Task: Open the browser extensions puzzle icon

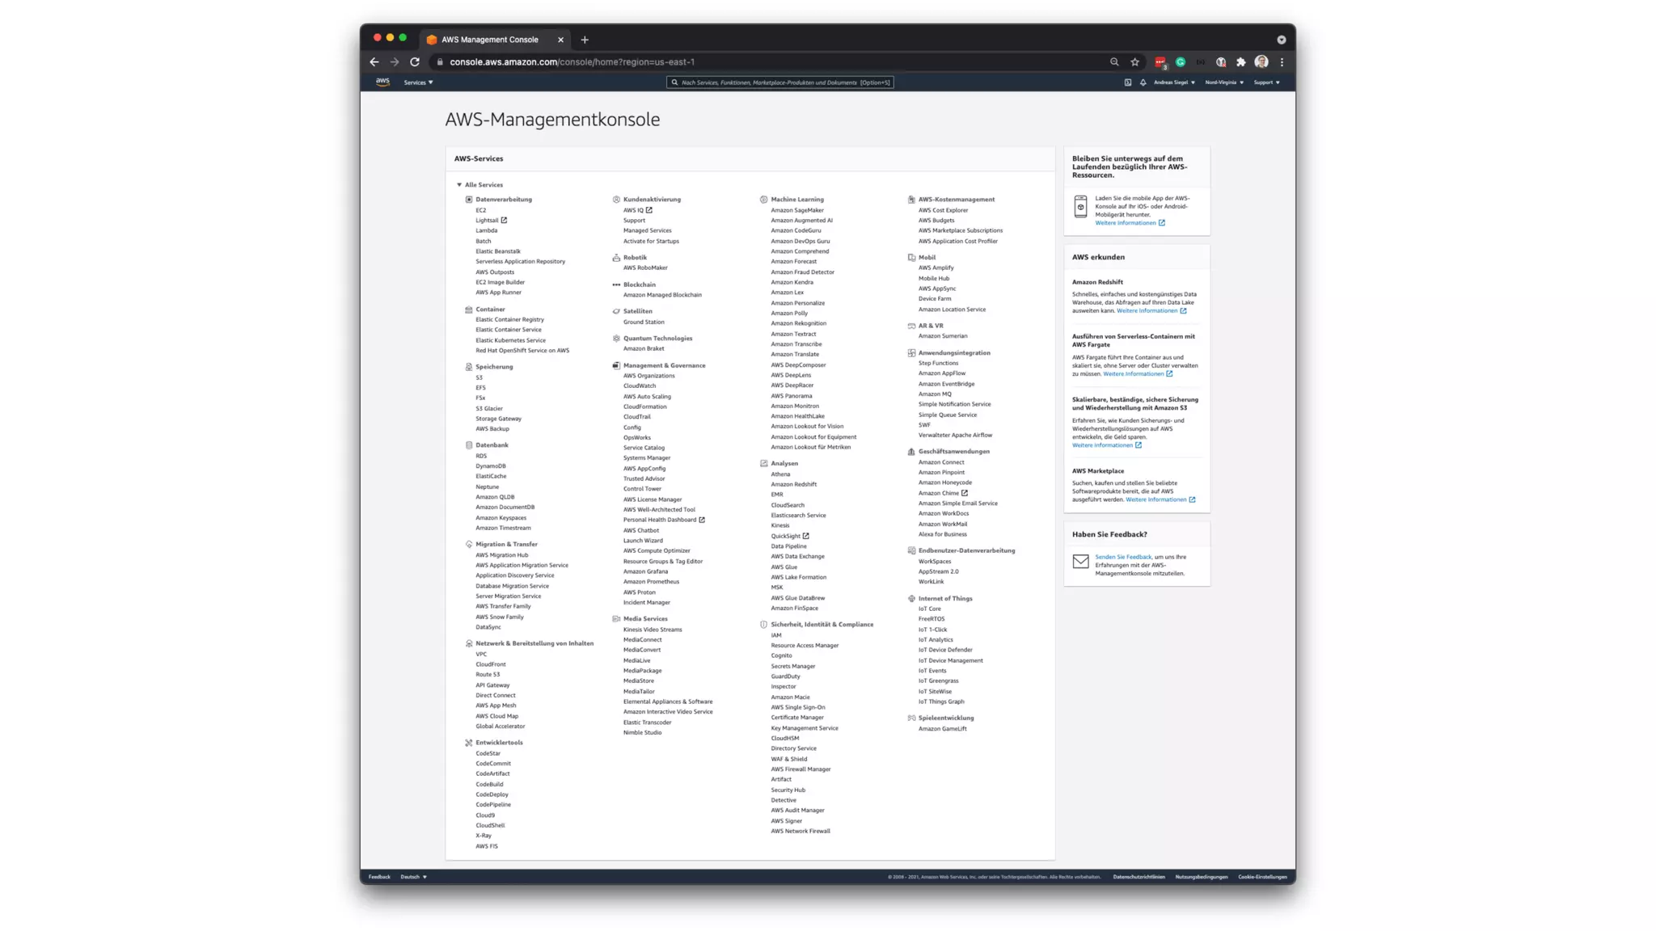Action: point(1241,62)
